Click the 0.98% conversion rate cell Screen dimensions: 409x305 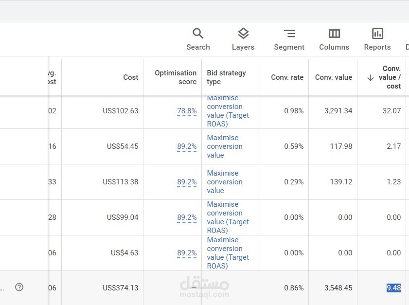(294, 111)
